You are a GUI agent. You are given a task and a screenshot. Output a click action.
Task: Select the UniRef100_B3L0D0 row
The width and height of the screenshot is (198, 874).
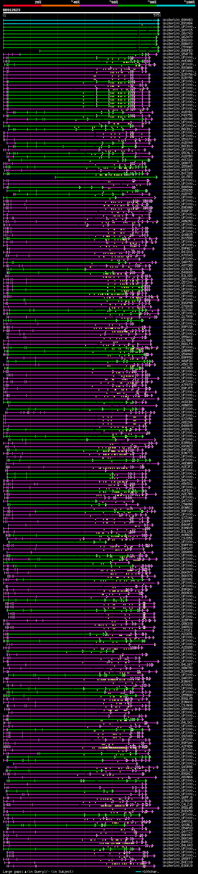pyautogui.click(x=178, y=276)
